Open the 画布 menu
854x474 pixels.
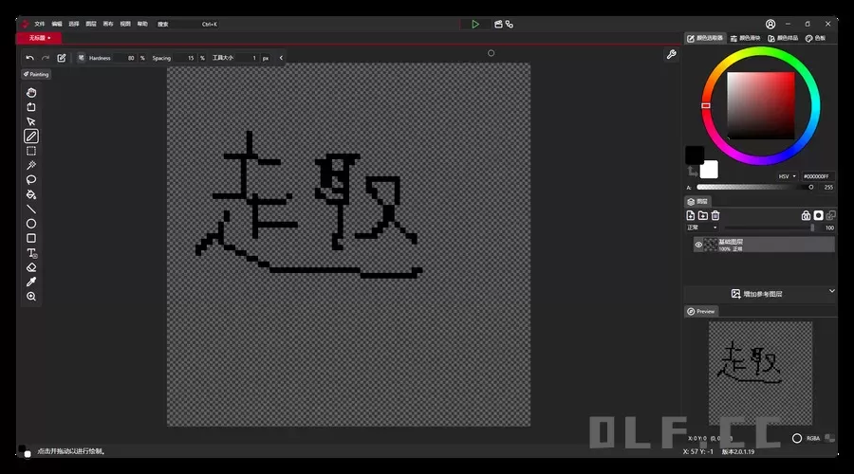108,24
